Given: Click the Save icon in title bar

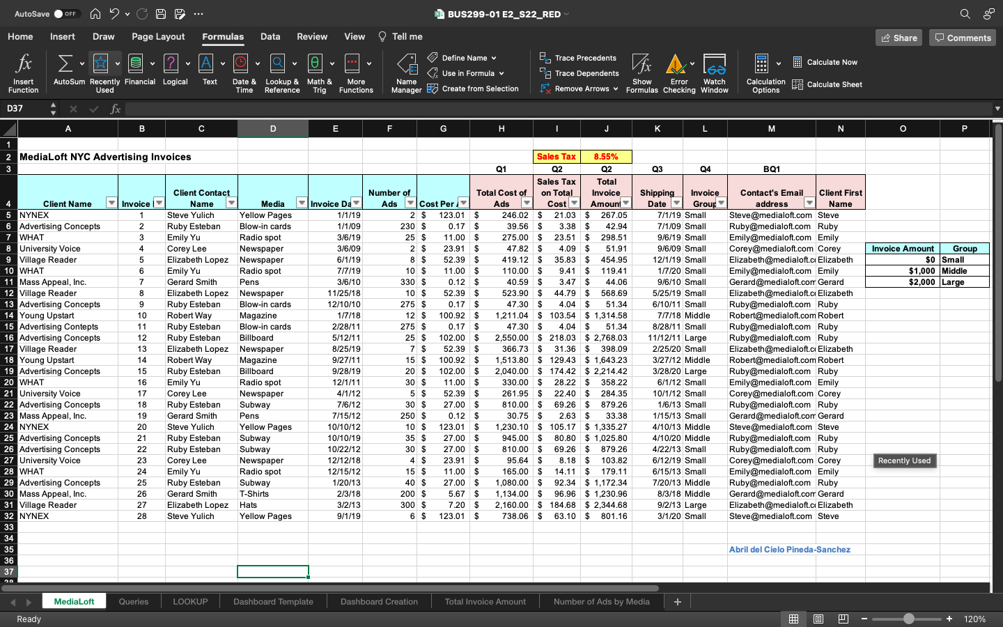Looking at the screenshot, I should [161, 14].
